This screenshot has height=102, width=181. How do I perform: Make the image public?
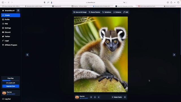click(117, 97)
